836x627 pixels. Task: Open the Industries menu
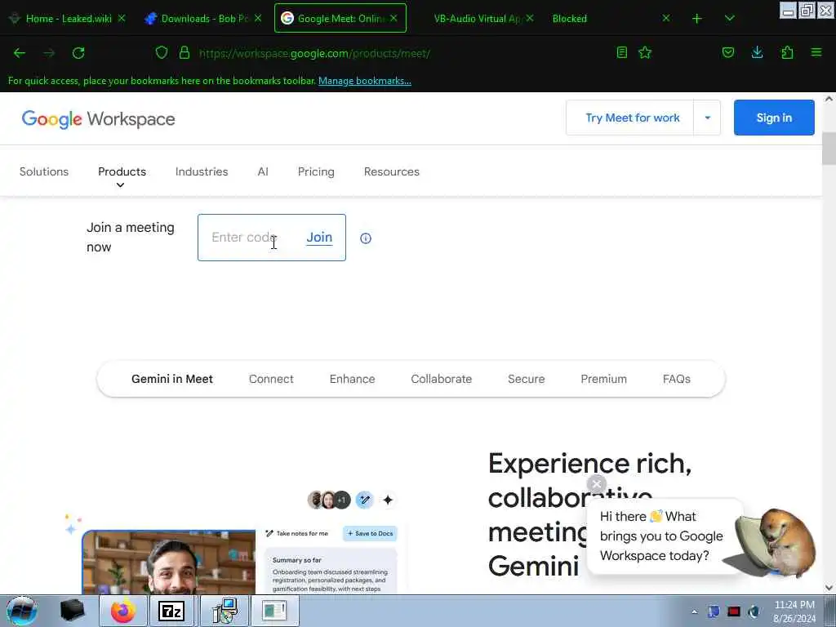(x=202, y=171)
